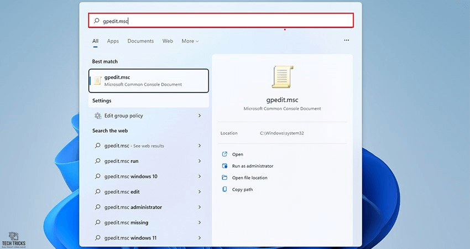Select the gpedit.msc administrator suggestion
Viewport: 470px width, 249px height.
click(x=148, y=207)
